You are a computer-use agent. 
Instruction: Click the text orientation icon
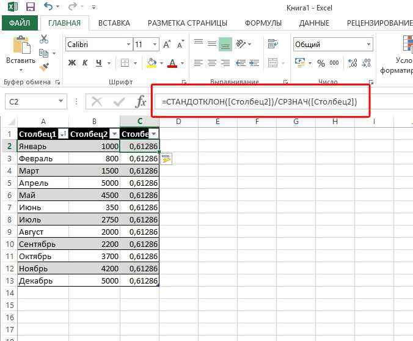pos(241,44)
